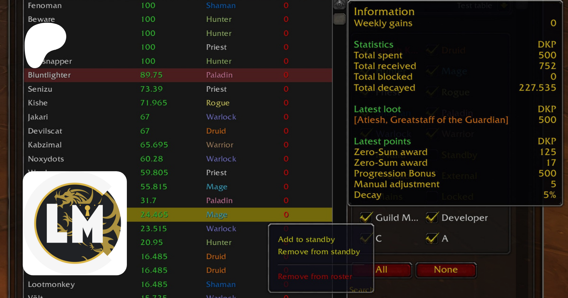Click Remove from roster in context menu
Image resolution: width=568 pixels, height=298 pixels.
[x=315, y=277]
